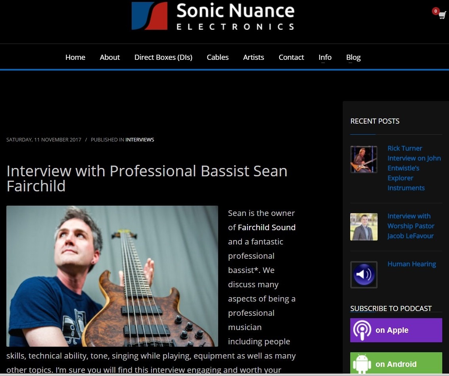
Task: Navigate to the Contact menu item
Action: pyautogui.click(x=291, y=57)
